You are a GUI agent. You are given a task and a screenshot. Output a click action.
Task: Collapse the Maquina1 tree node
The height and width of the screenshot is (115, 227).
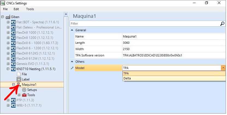pyautogui.click(x=13, y=84)
